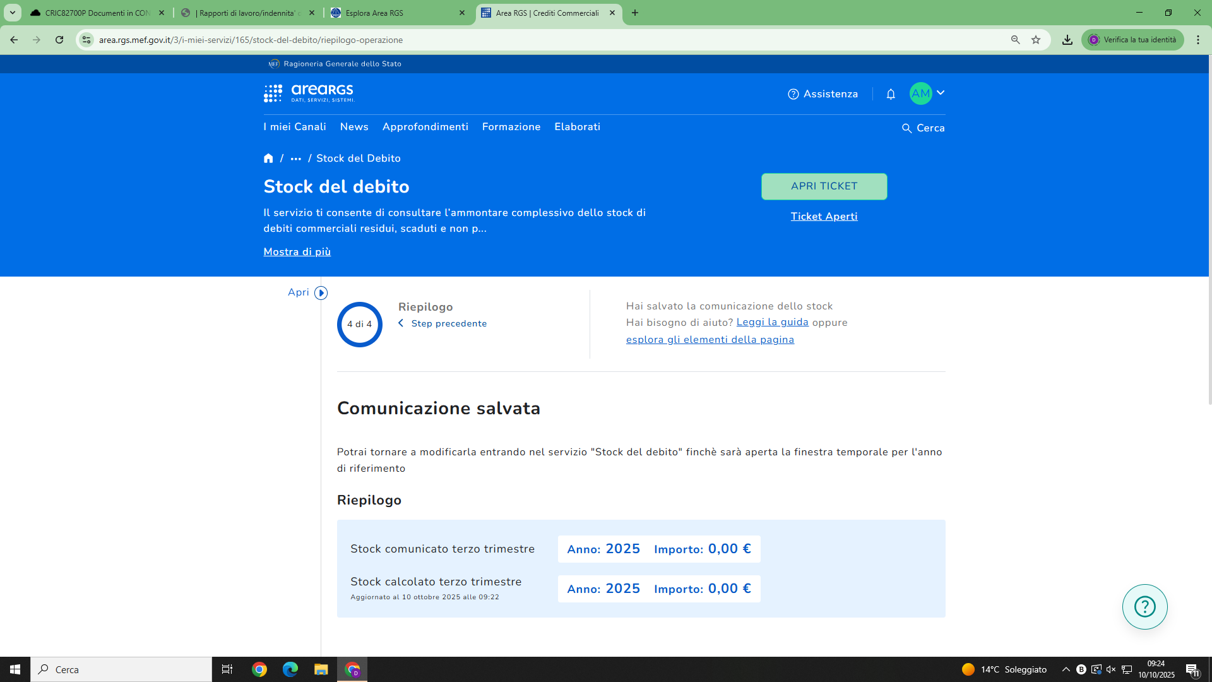This screenshot has width=1212, height=682.
Task: Open Microsoft Edge from the taskbar
Action: tap(290, 669)
